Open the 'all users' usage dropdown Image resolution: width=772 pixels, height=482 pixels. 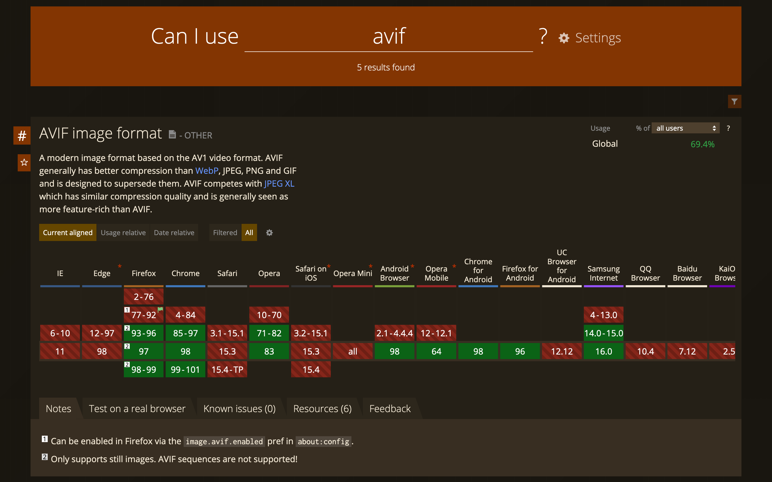coord(685,128)
